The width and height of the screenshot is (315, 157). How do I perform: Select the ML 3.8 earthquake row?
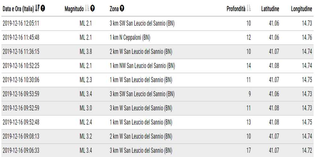point(86,51)
